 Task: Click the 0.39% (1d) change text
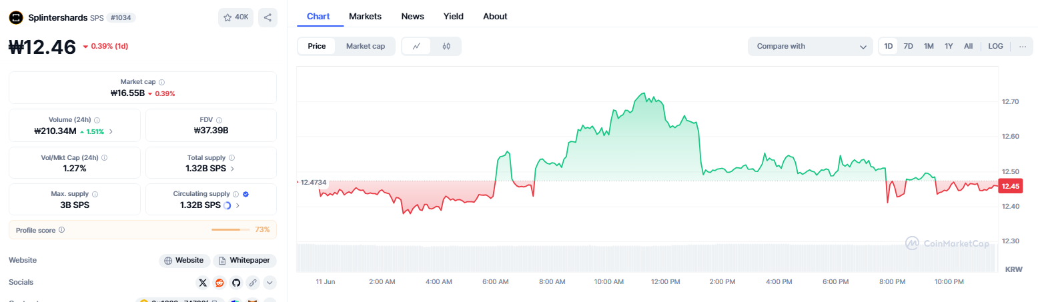pos(109,46)
